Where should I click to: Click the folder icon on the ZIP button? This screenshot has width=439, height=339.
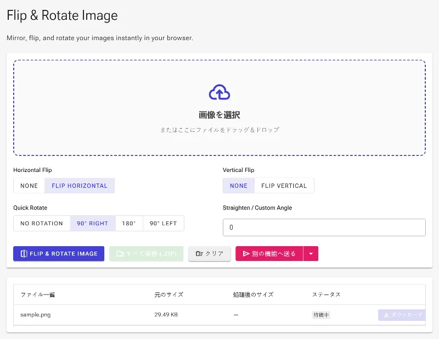click(x=120, y=254)
